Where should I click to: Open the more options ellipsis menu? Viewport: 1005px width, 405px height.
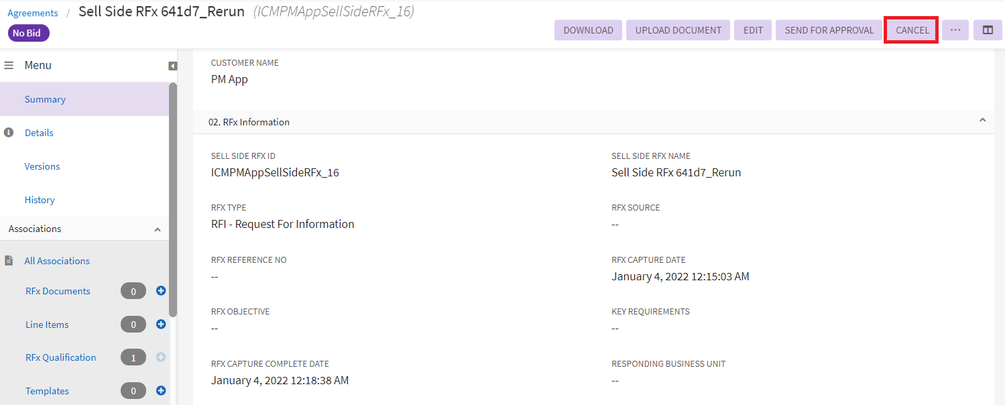[x=955, y=30]
